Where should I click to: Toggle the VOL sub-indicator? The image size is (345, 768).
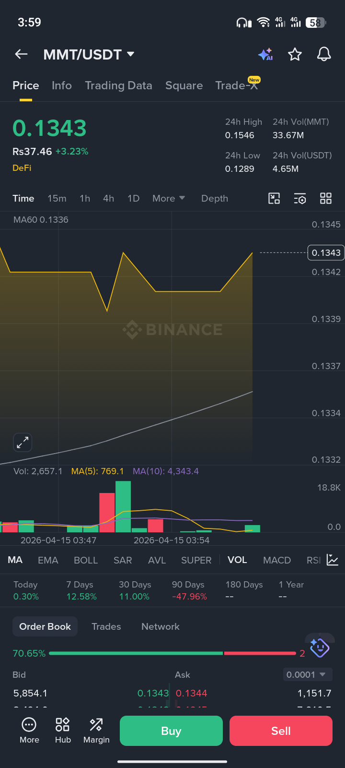point(237,560)
